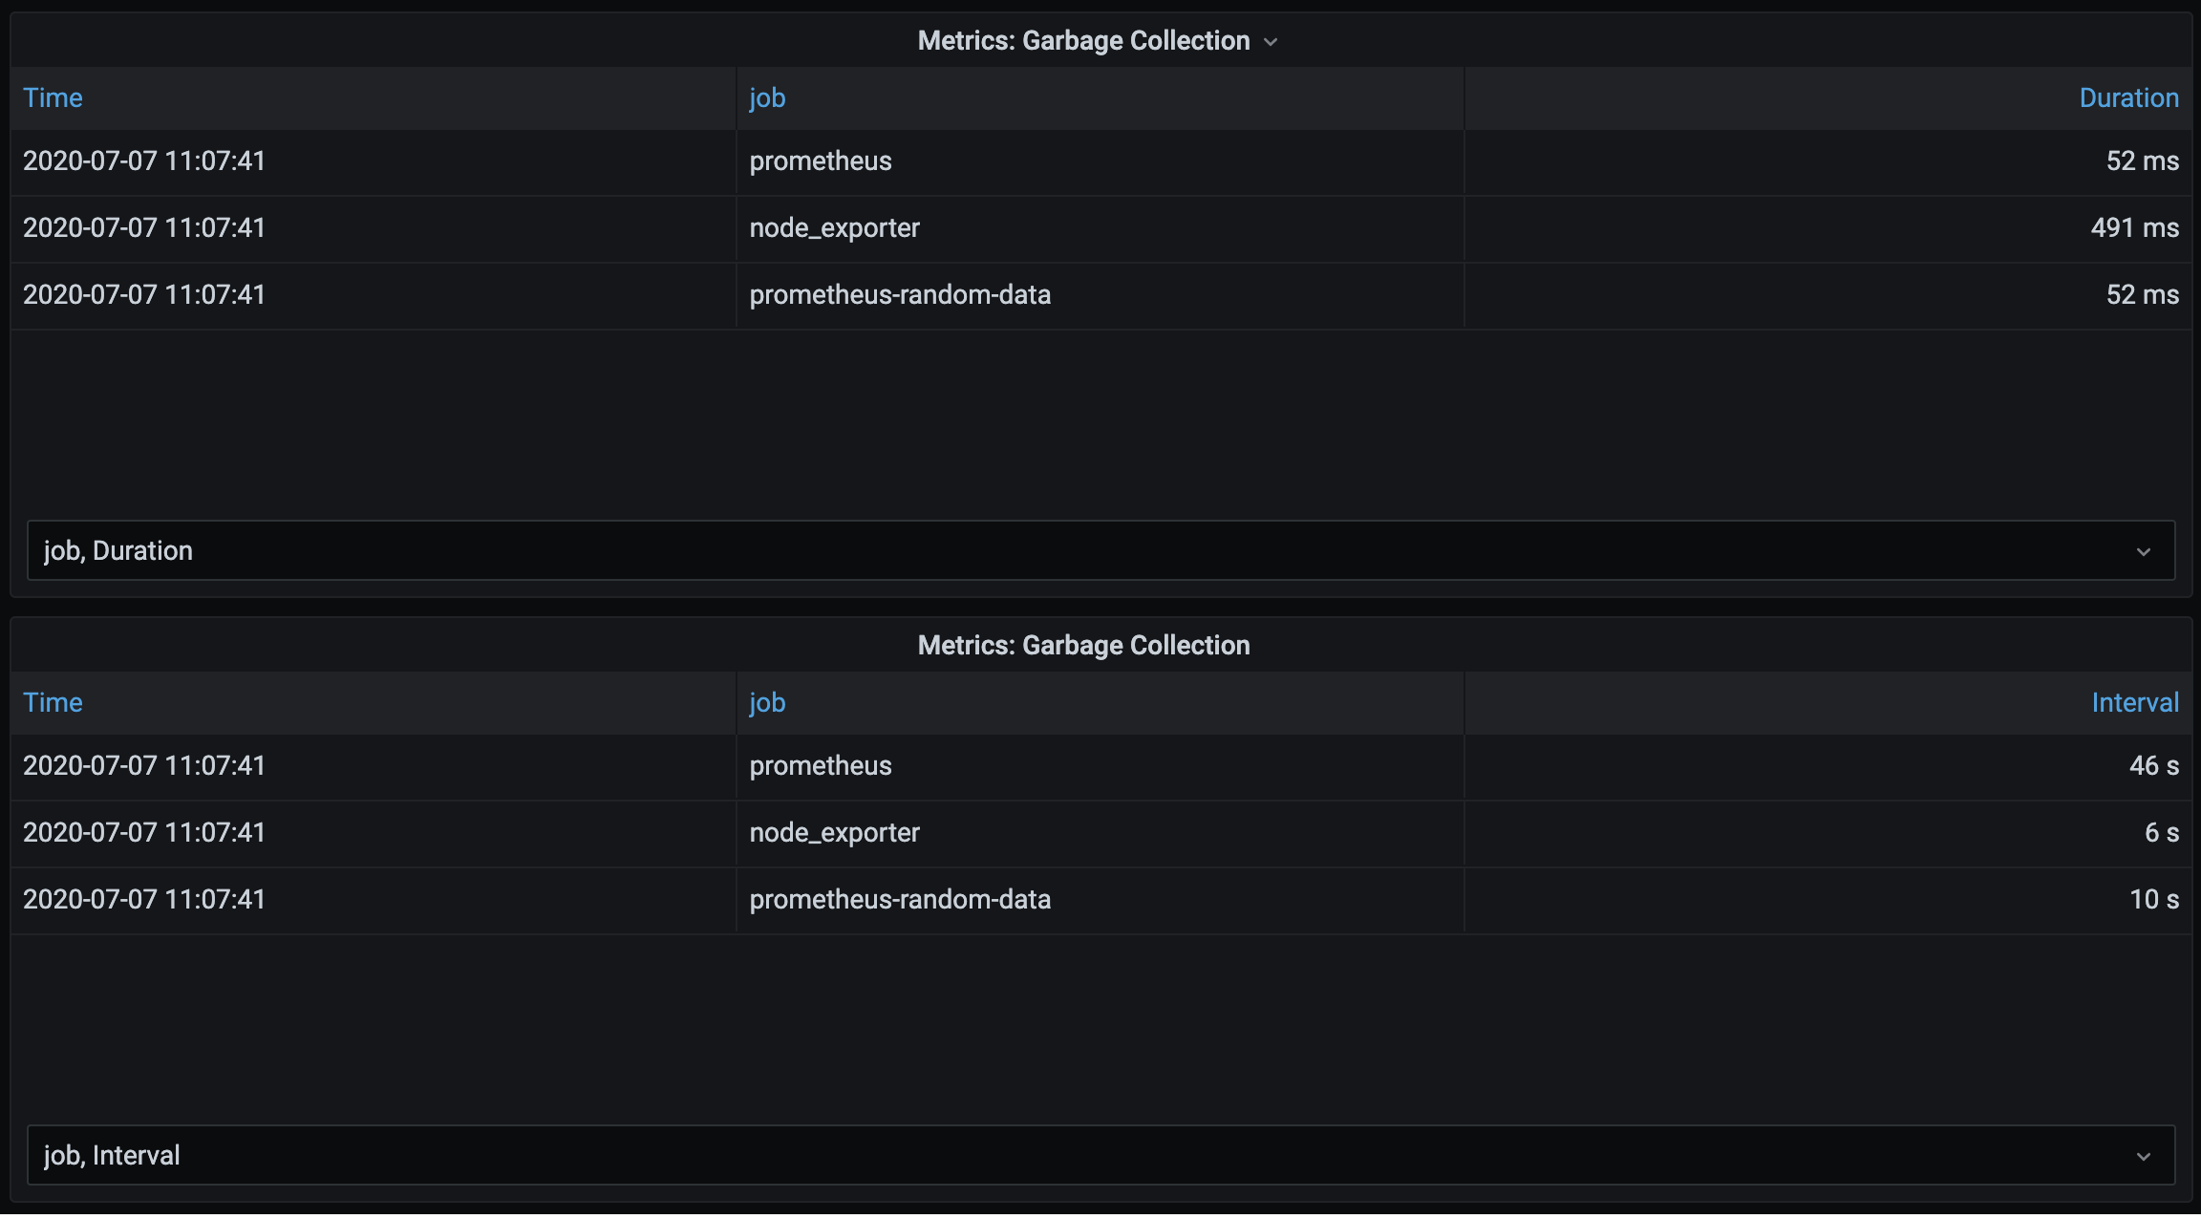Sort top table by Duration column
Screen dimensions: 2201x1219
(x=2128, y=97)
